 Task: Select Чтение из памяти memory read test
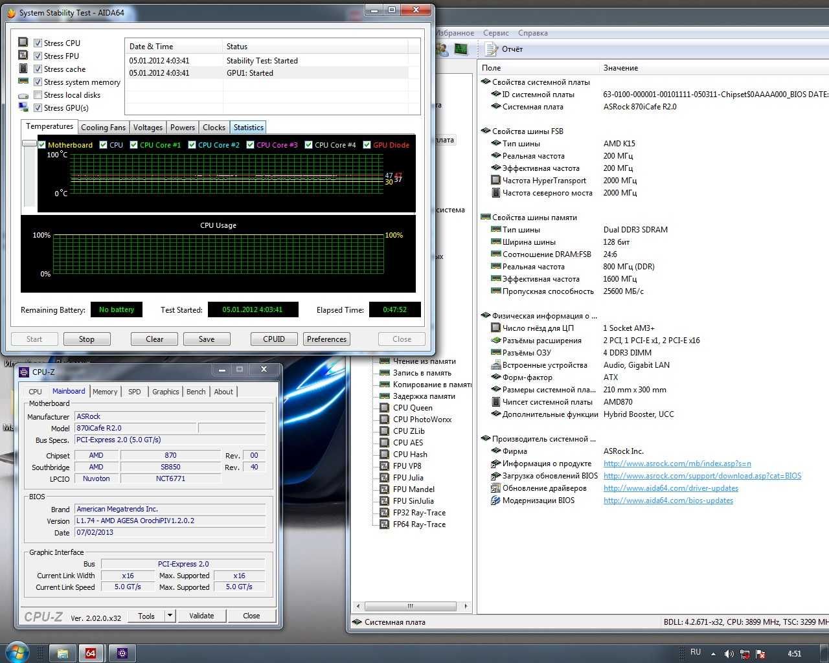pos(424,361)
